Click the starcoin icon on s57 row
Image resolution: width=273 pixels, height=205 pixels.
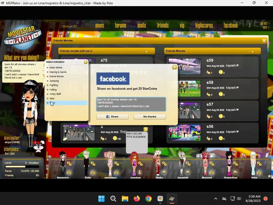point(221,116)
